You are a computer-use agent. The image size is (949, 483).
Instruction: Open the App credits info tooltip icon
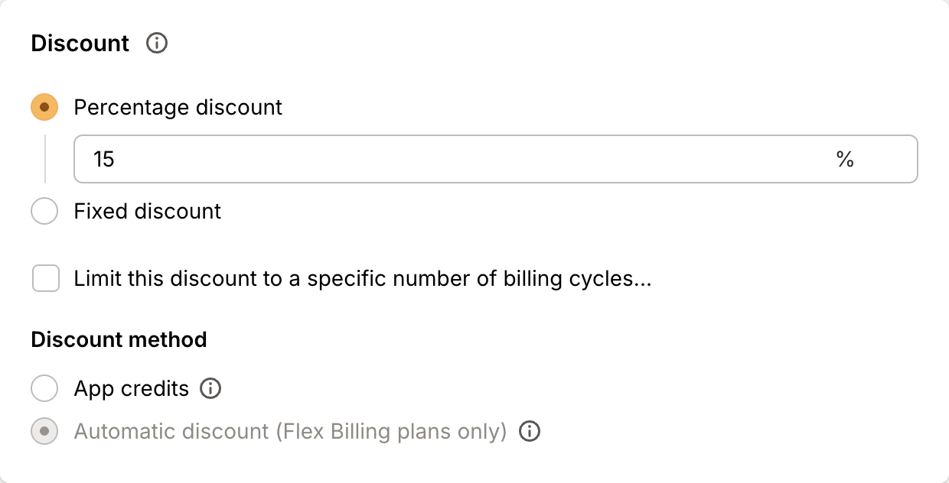click(210, 388)
